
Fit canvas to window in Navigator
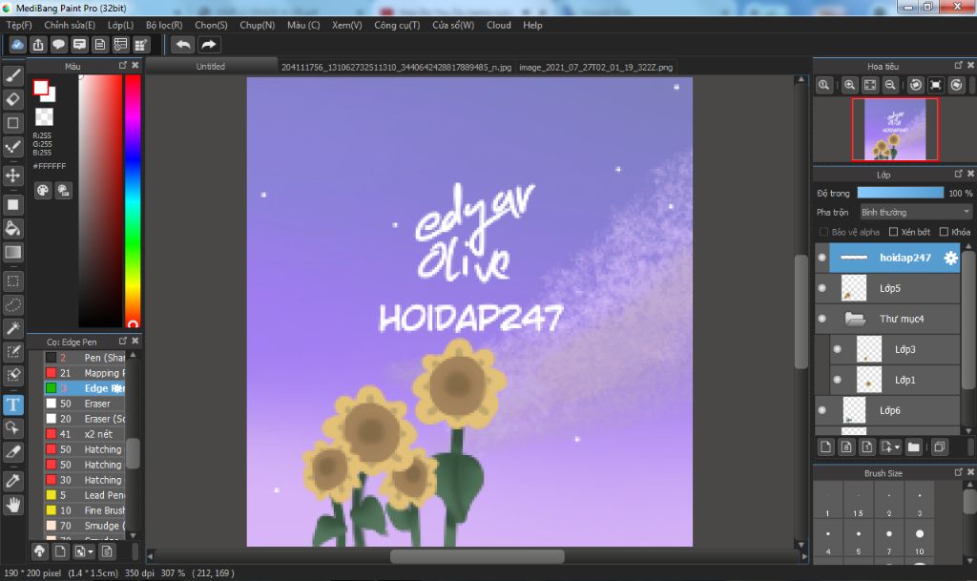coord(870,85)
